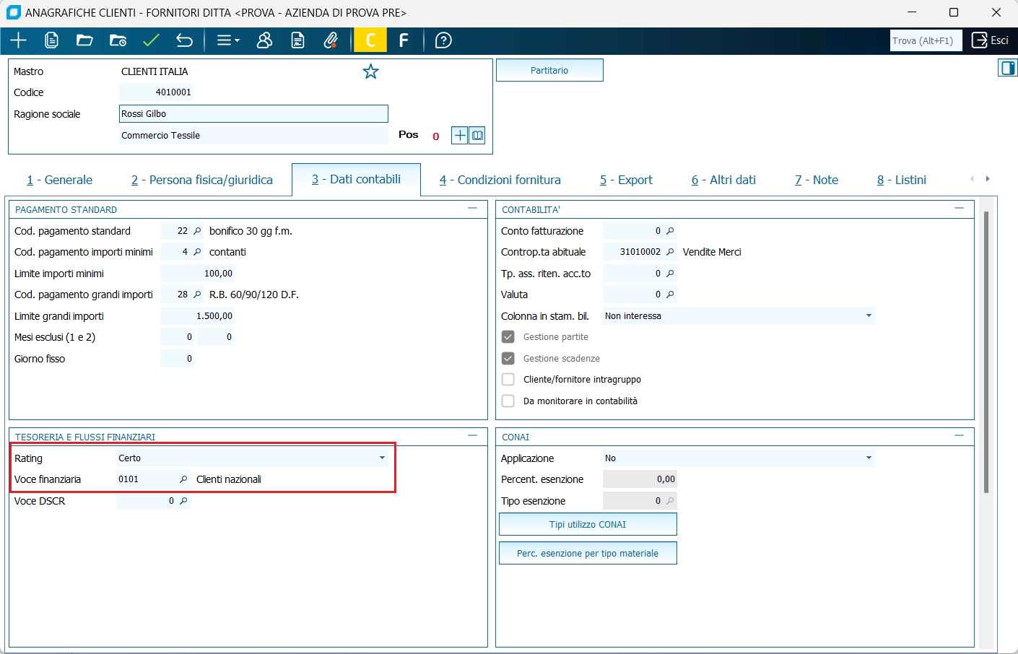
Task: Open the 4 - Condizioni fornitura tab
Action: [x=500, y=180]
